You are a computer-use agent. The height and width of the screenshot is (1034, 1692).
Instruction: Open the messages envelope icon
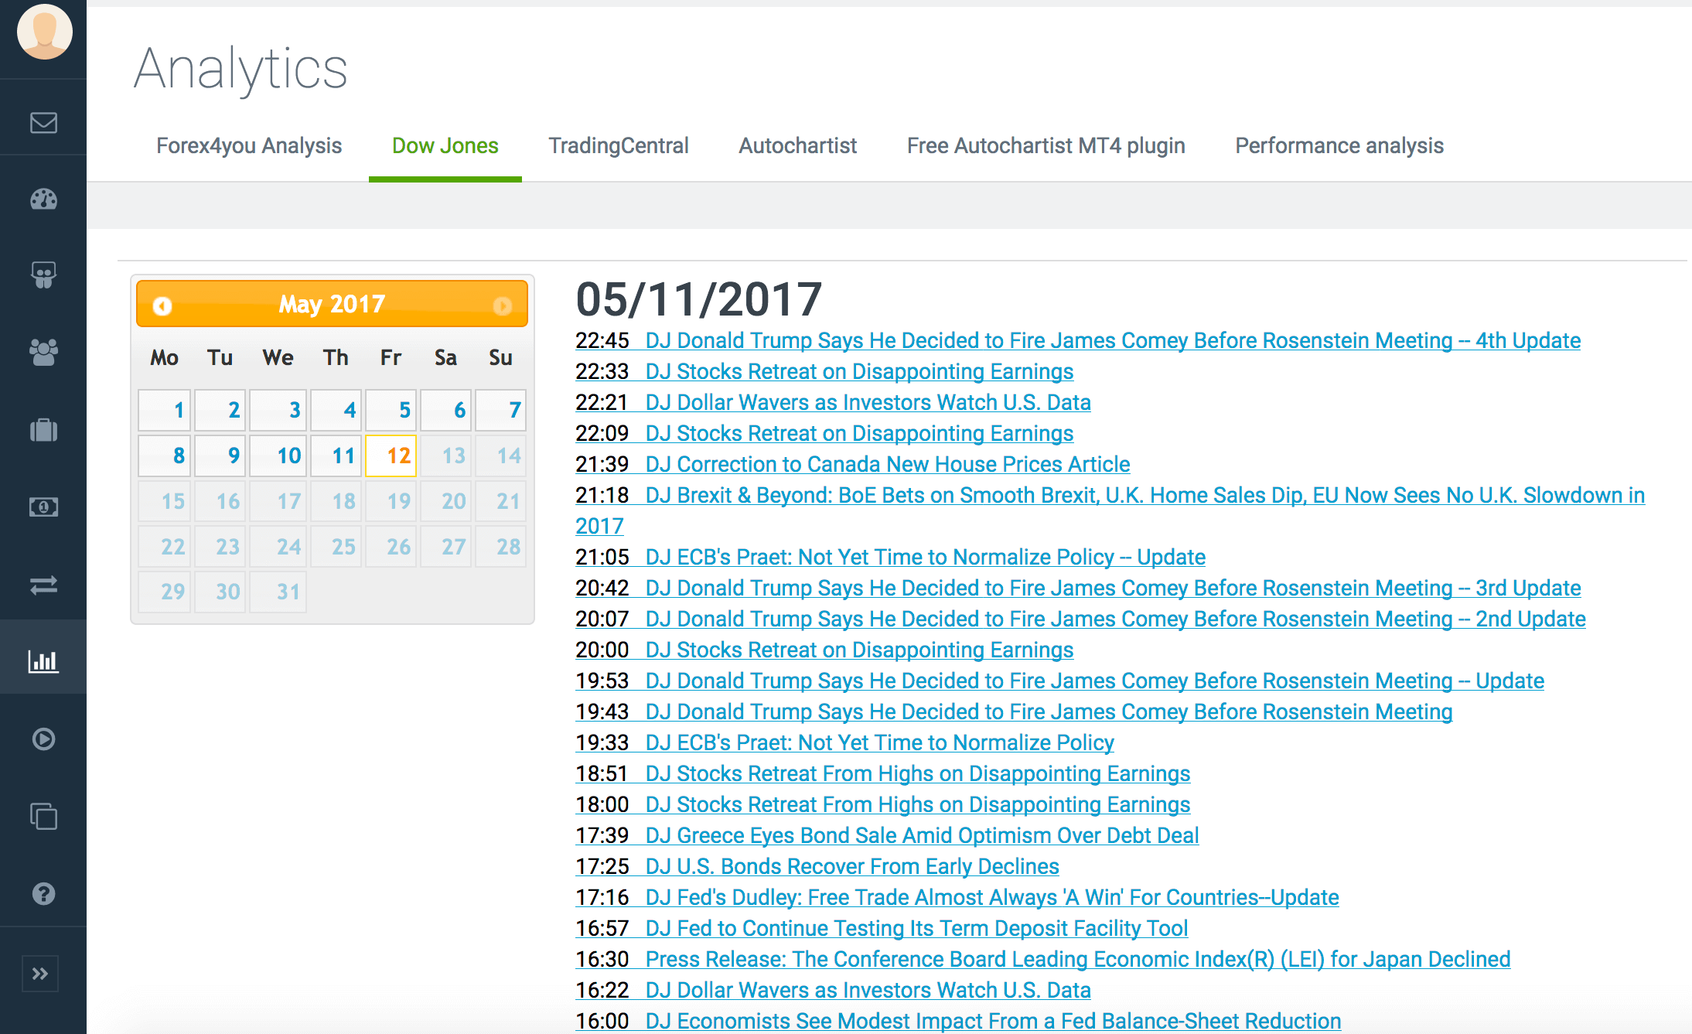click(43, 122)
